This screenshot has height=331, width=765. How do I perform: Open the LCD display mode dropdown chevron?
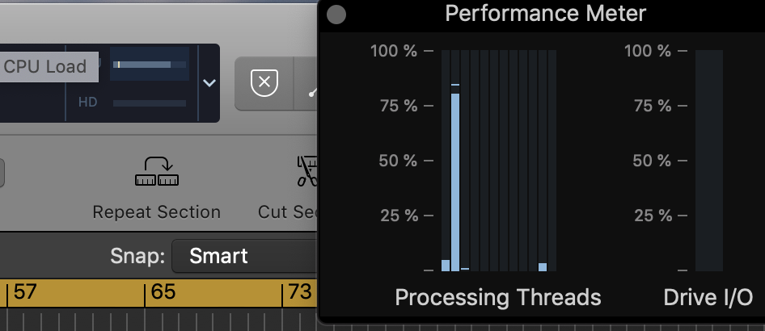tap(209, 82)
